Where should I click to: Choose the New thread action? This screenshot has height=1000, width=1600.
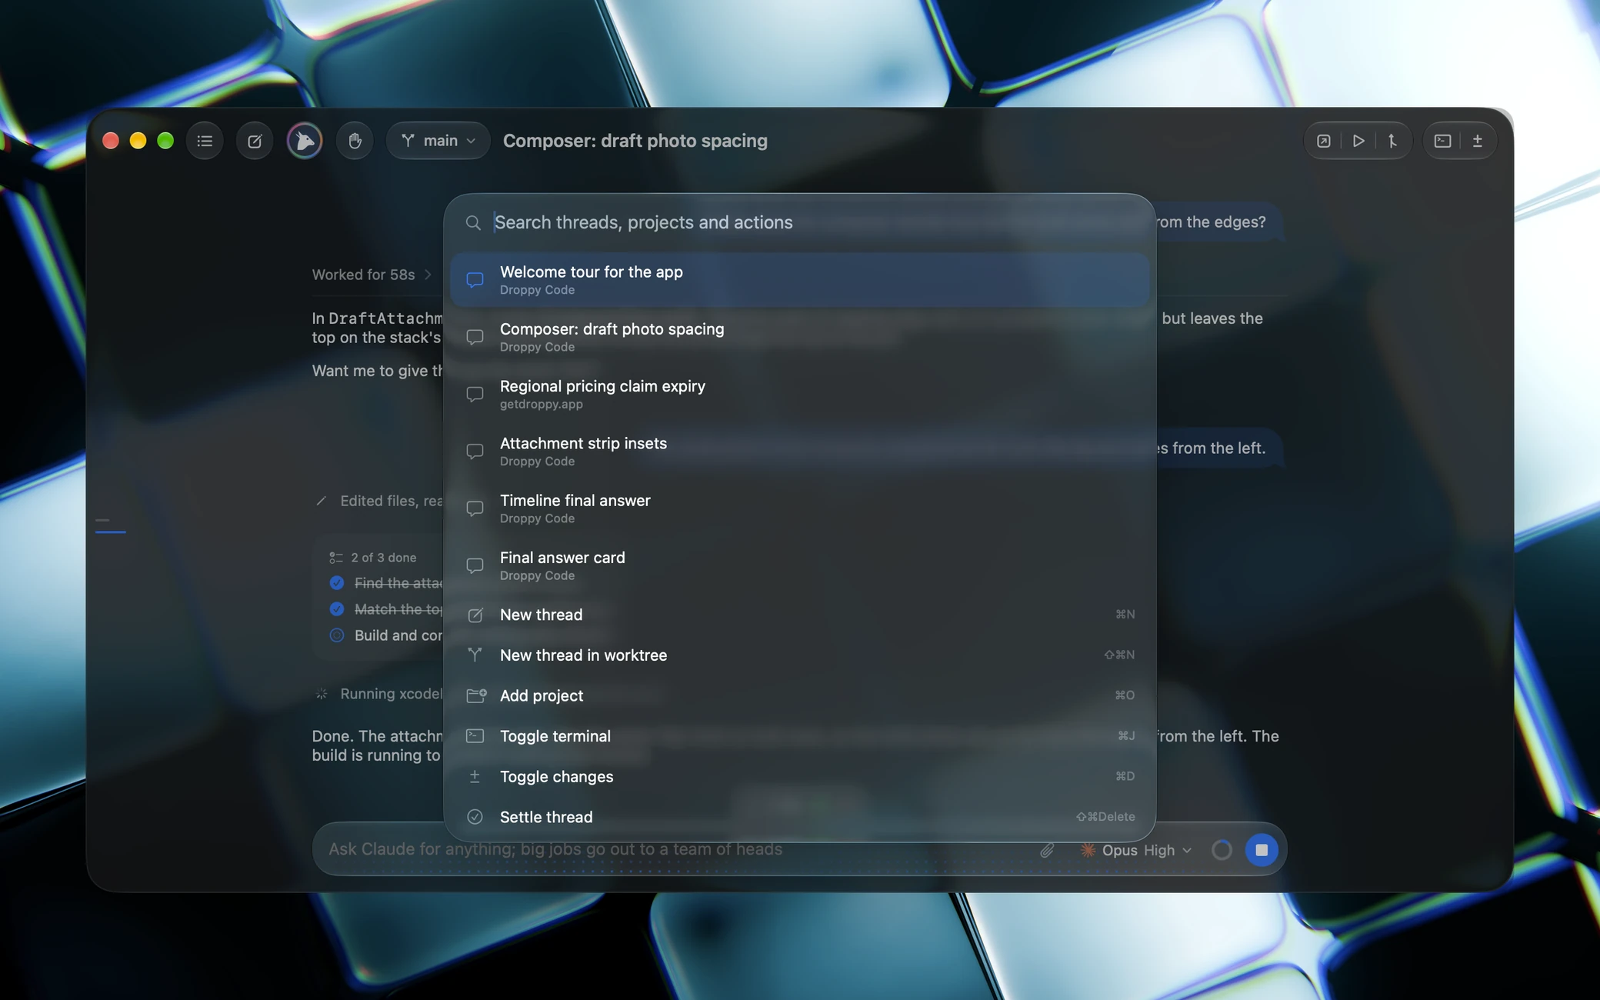click(x=799, y=615)
